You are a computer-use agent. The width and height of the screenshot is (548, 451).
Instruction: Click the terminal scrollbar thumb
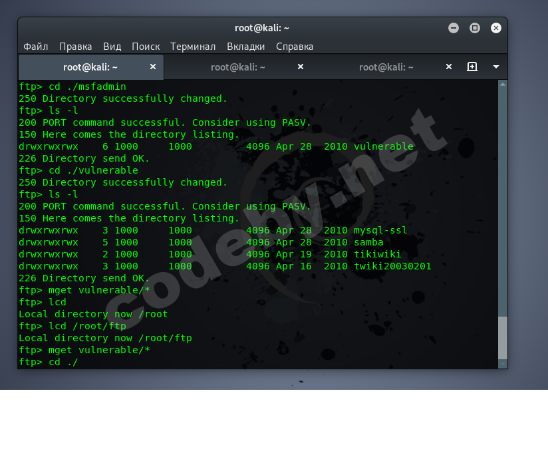pos(503,338)
